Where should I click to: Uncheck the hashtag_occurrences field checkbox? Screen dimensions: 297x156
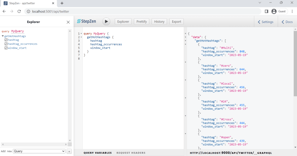click(6, 44)
